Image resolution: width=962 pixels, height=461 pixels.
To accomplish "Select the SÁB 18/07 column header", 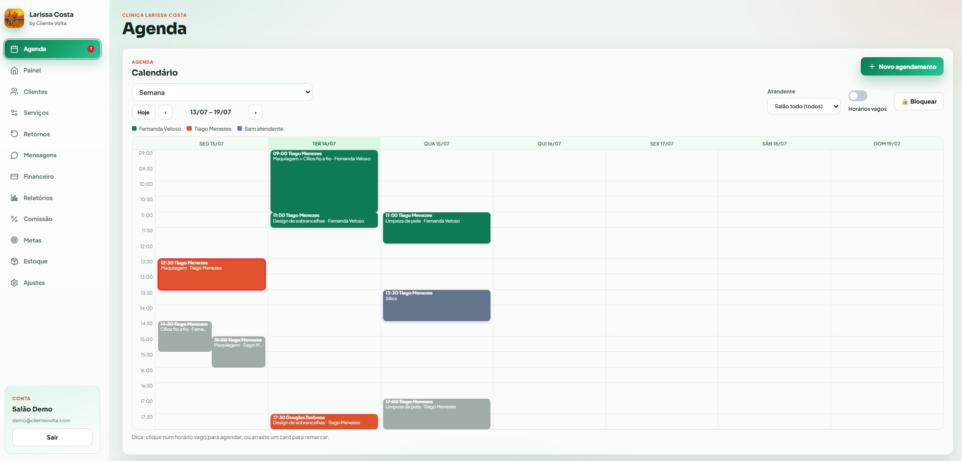I will [774, 143].
